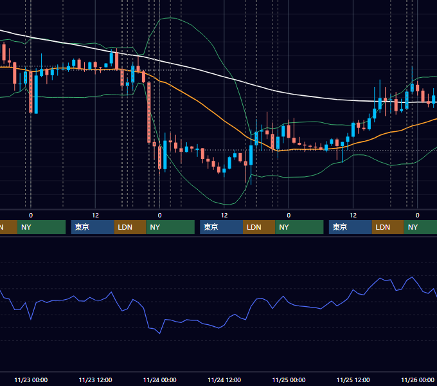This screenshot has width=437, height=386.
Task: Click the 11/24 12:00 time axis label
Action: pos(224,380)
